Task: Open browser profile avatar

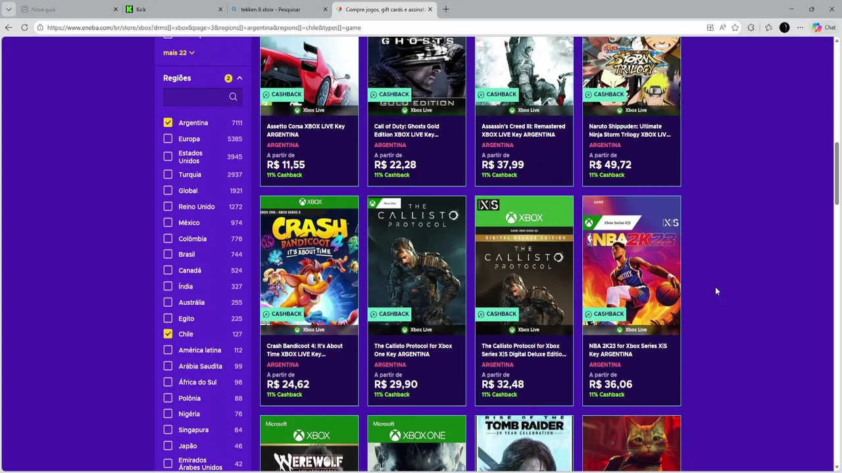Action: [784, 28]
